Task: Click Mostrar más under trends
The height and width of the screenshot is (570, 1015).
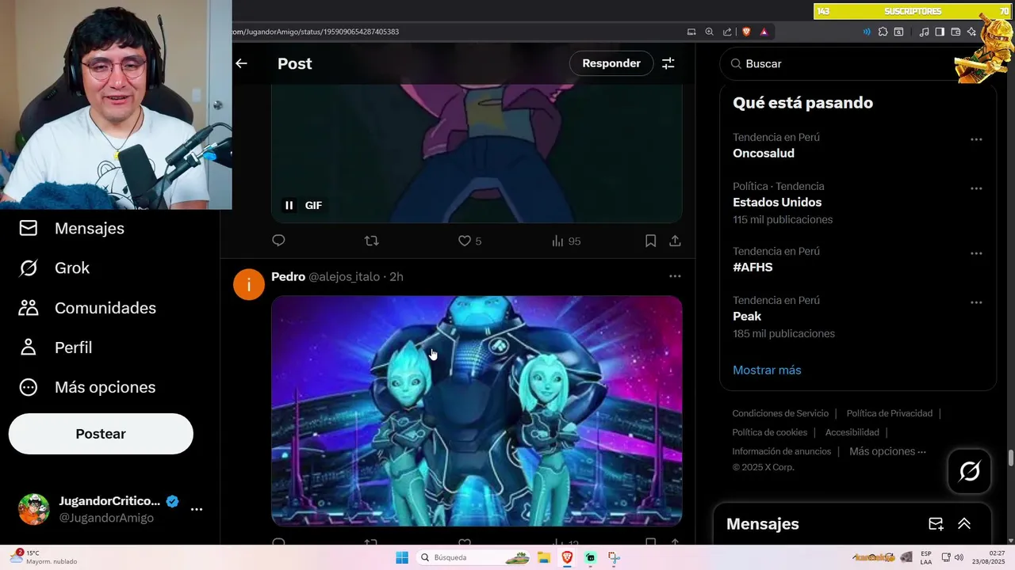Action: 767,370
